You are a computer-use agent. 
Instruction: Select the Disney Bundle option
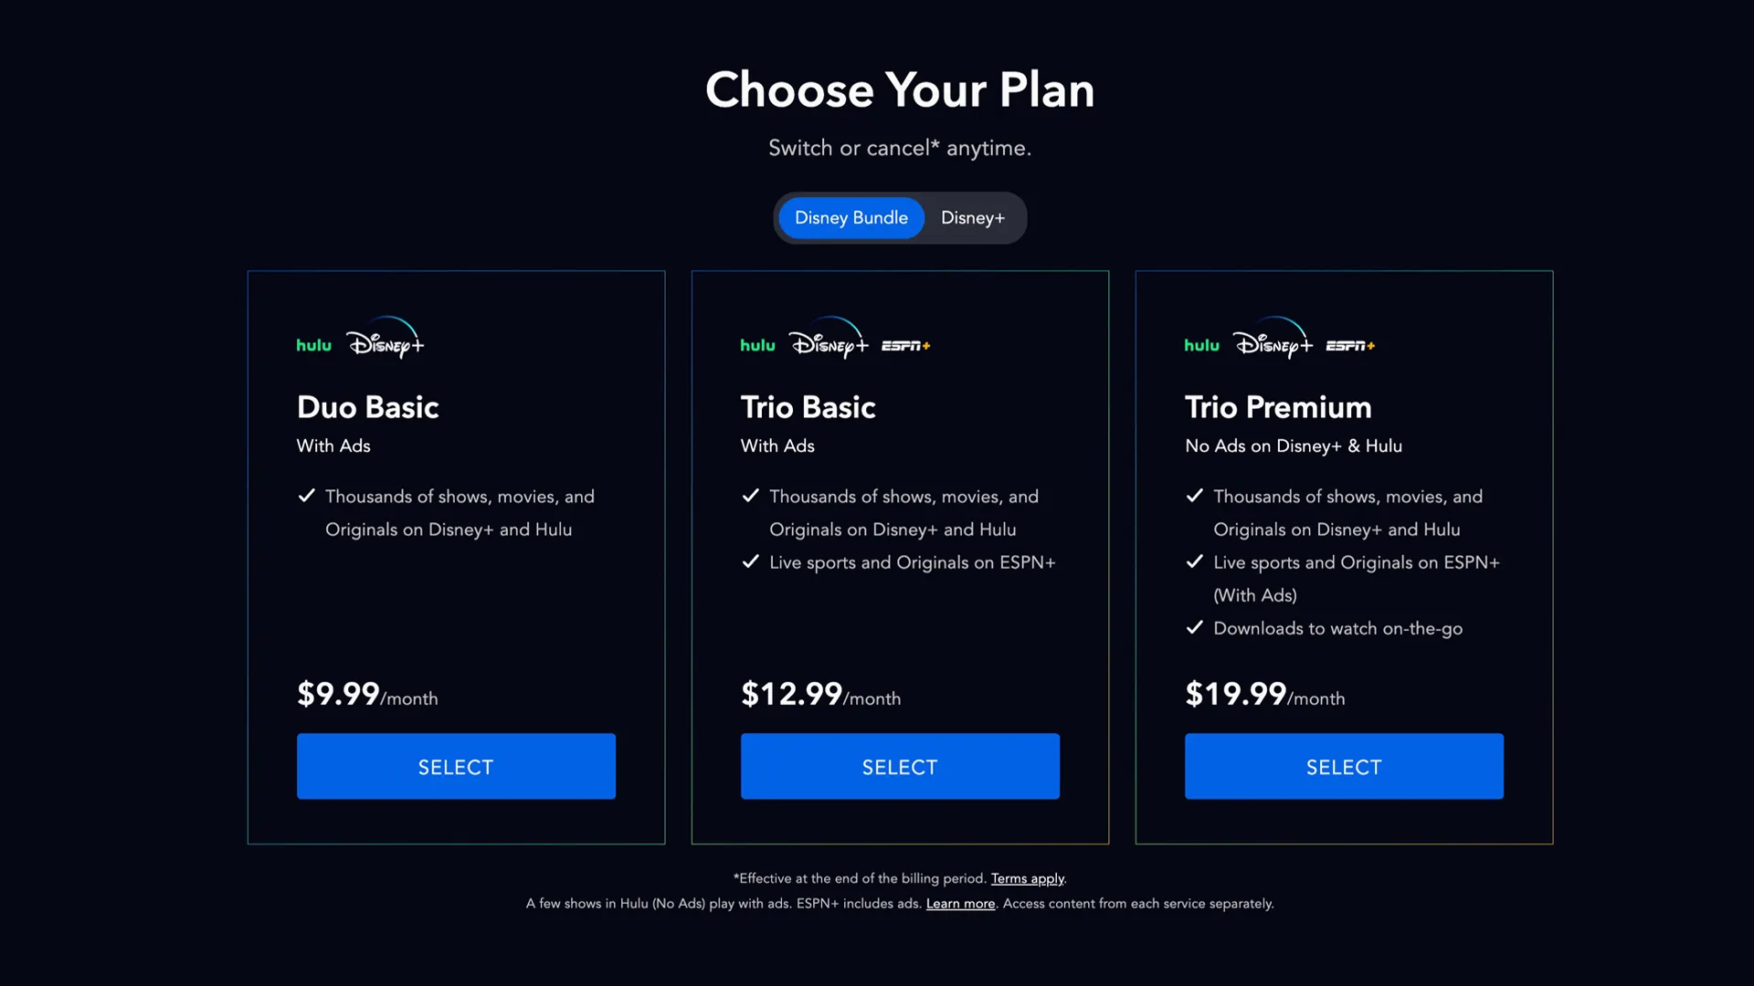click(x=851, y=217)
